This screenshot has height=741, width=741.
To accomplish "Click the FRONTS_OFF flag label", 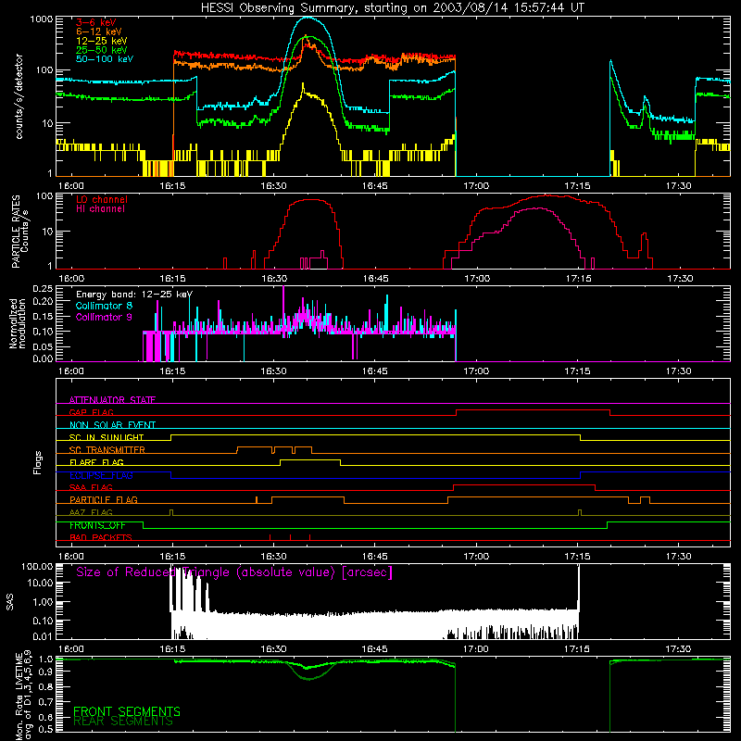I will (x=97, y=525).
